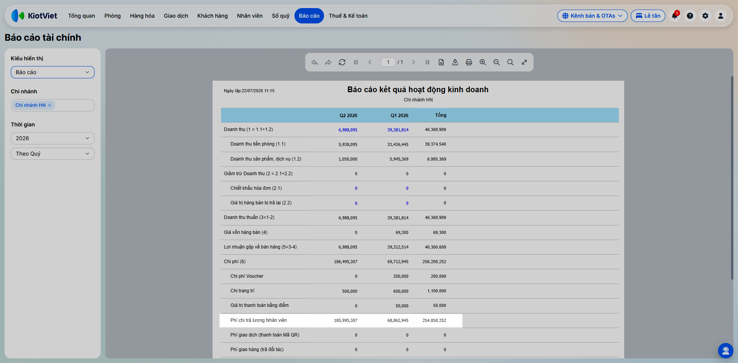Click the Q2 2026 column header
This screenshot has width=738, height=363.
point(348,115)
